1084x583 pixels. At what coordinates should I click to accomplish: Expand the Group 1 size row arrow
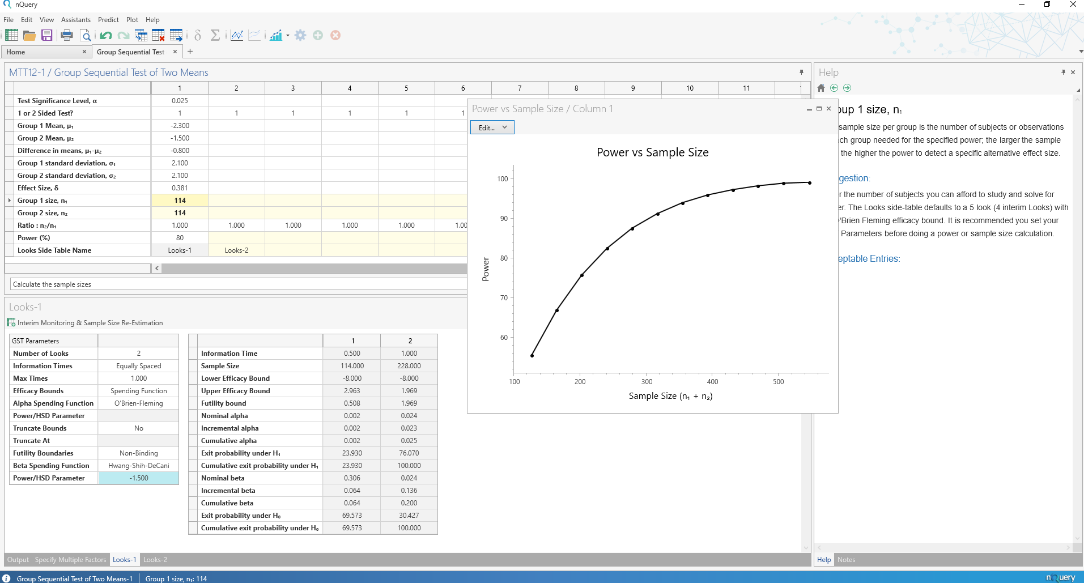[x=9, y=200]
